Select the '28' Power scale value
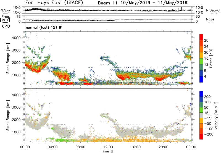Screen dimensions: 221x153 206,40
